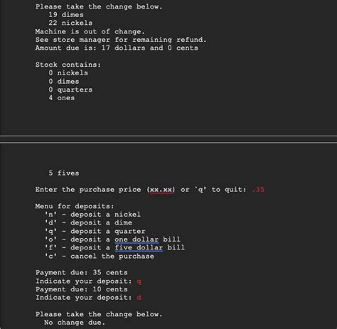Click the '19 dimes' line
Image resolution: width=337 pixels, height=329 pixels.
pyautogui.click(x=66, y=15)
